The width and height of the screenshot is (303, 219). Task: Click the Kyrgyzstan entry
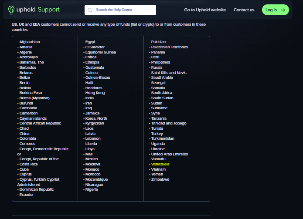coord(95,123)
